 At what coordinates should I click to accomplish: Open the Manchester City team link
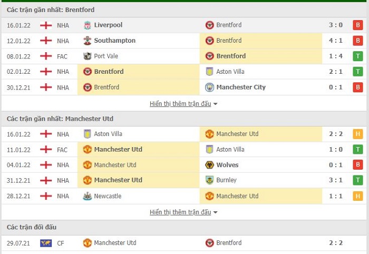point(241,87)
